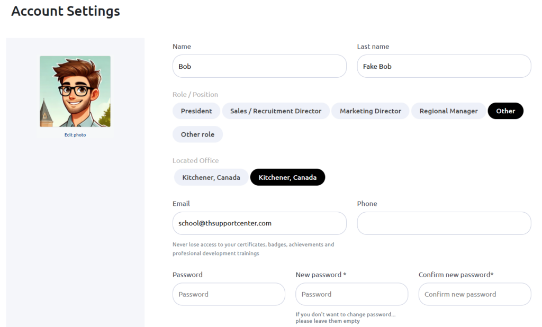This screenshot has height=327, width=542.
Task: Select the Other role option
Action: 197,134
